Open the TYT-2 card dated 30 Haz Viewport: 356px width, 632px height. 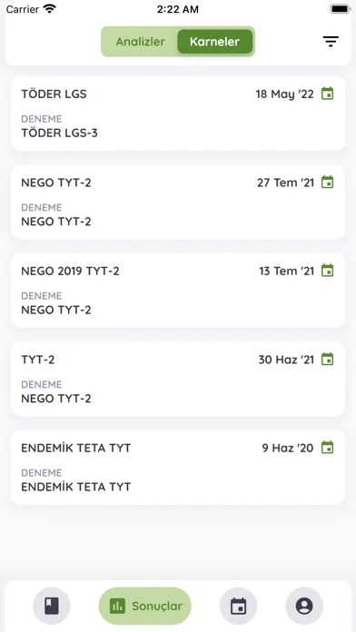(x=178, y=379)
